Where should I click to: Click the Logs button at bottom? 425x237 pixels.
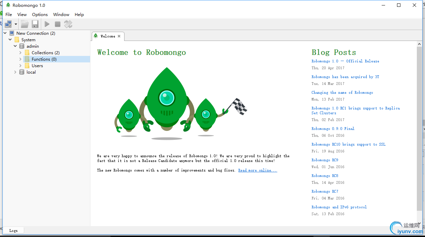point(14,231)
